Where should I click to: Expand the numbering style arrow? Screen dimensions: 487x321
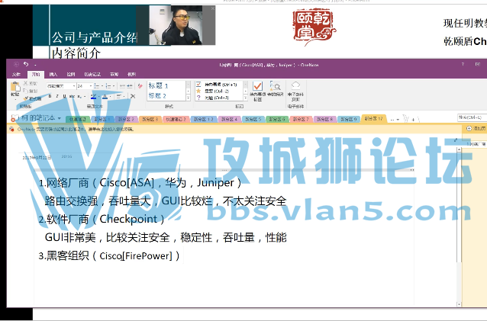coord(114,86)
